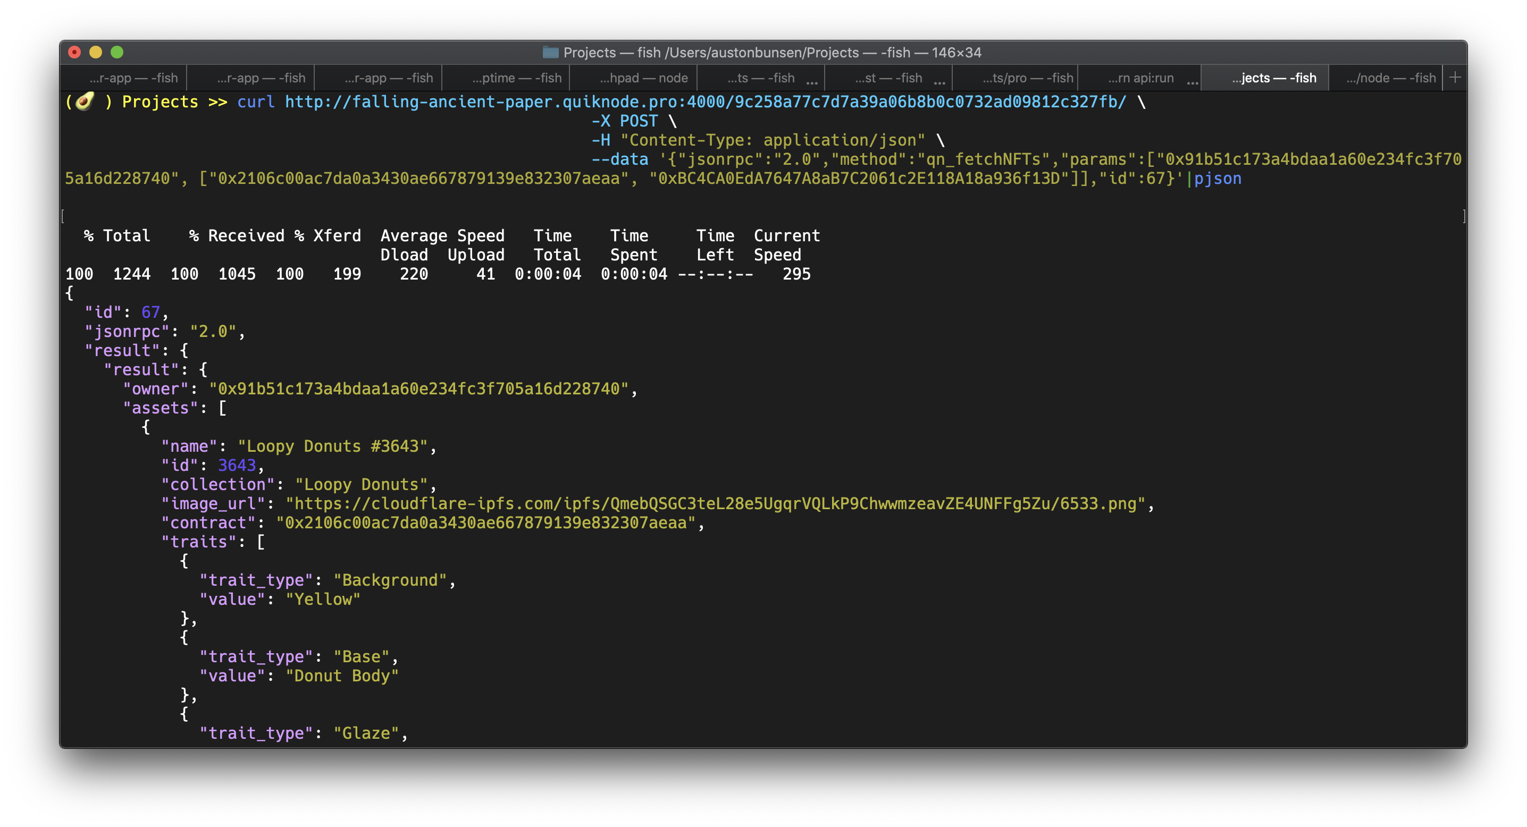Click the "traits" key
The image size is (1527, 827).
click(198, 542)
